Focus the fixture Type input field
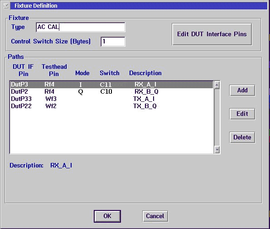Screen dimensions: 270x229 (x=81, y=27)
